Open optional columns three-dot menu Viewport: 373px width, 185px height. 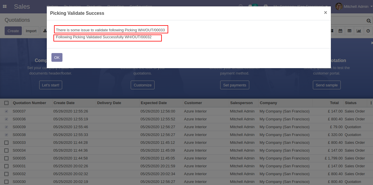[371, 103]
